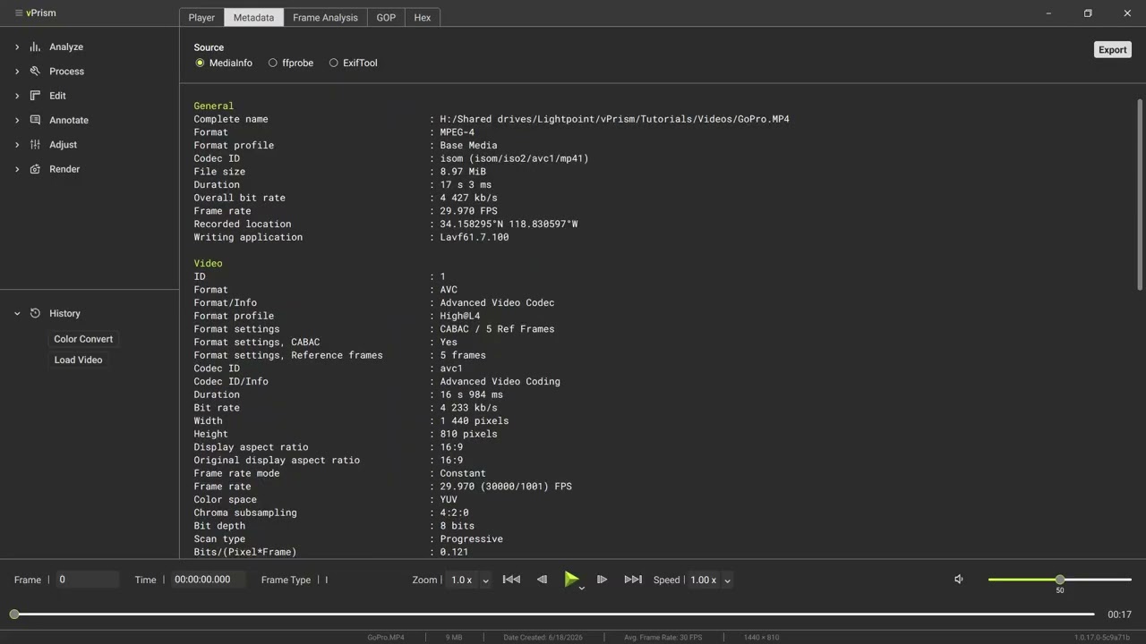Click the Frame number input field

(88, 580)
